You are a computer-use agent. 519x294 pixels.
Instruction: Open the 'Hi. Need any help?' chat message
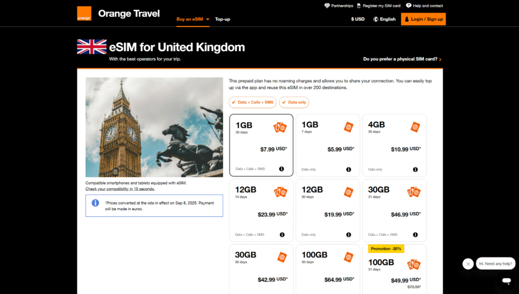496,264
